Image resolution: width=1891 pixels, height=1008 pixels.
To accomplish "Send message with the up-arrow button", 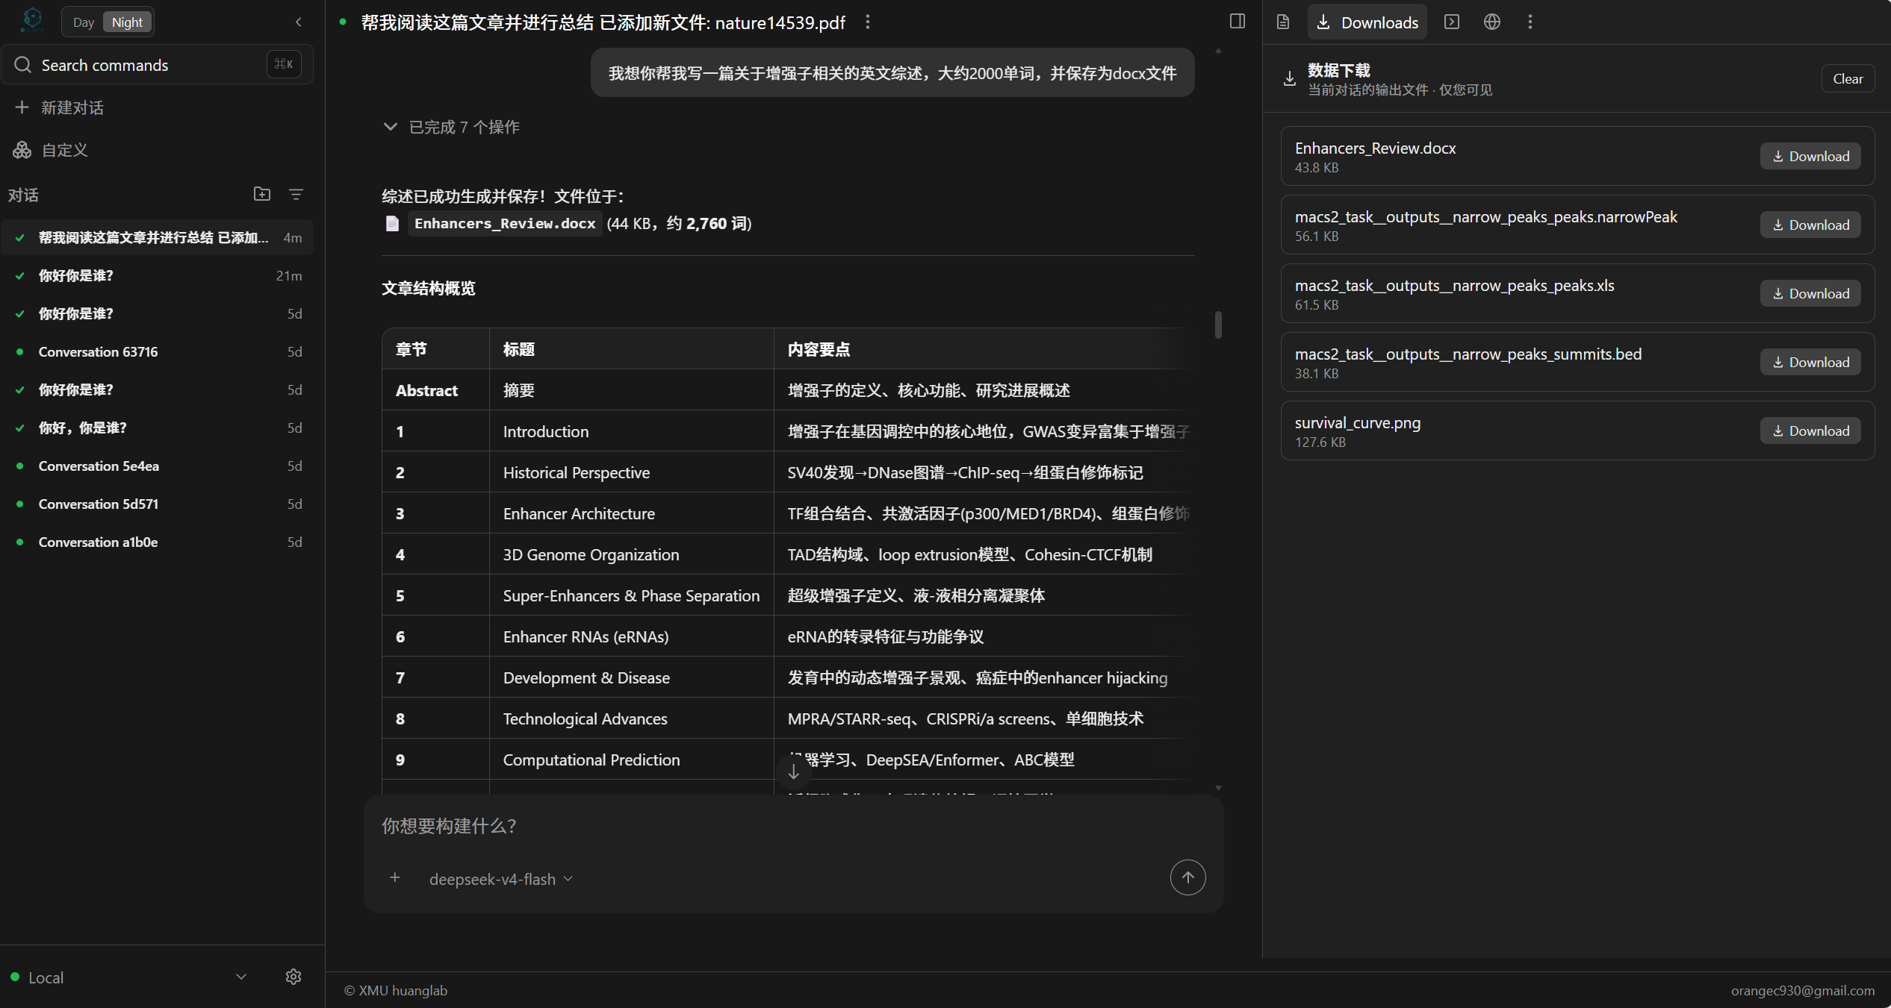I will click(x=1187, y=877).
